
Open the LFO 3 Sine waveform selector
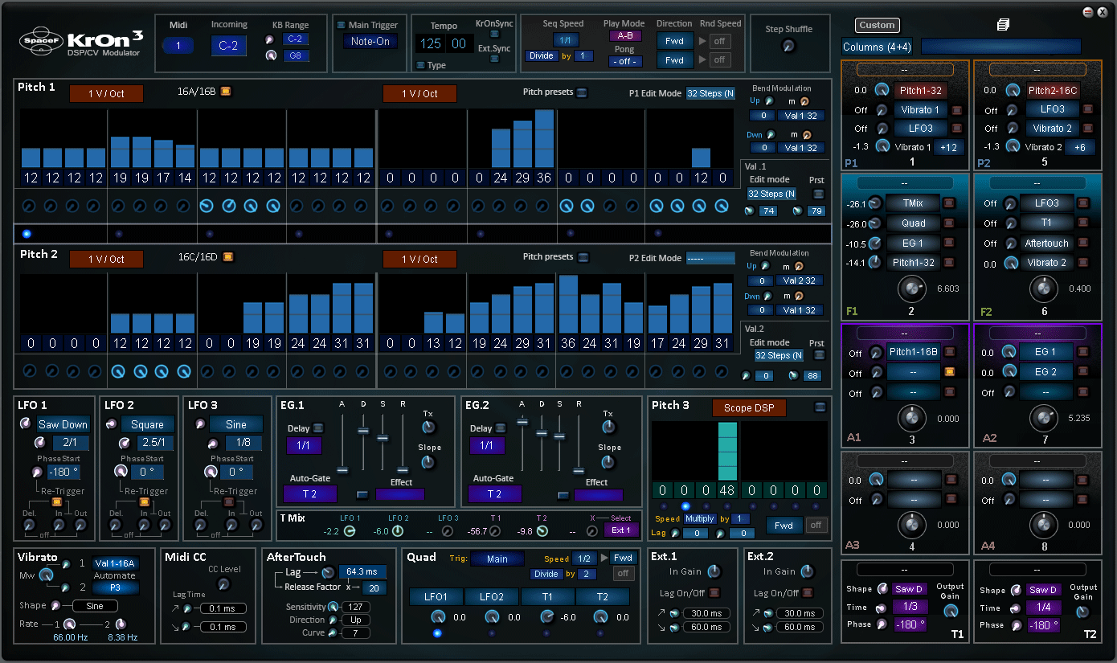pos(236,424)
